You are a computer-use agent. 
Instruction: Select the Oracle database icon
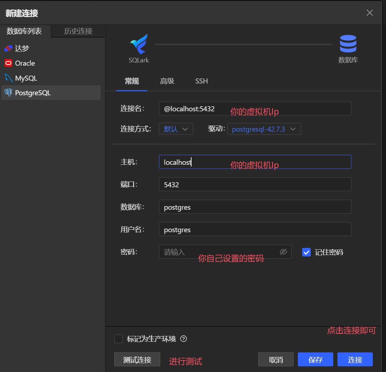point(8,63)
